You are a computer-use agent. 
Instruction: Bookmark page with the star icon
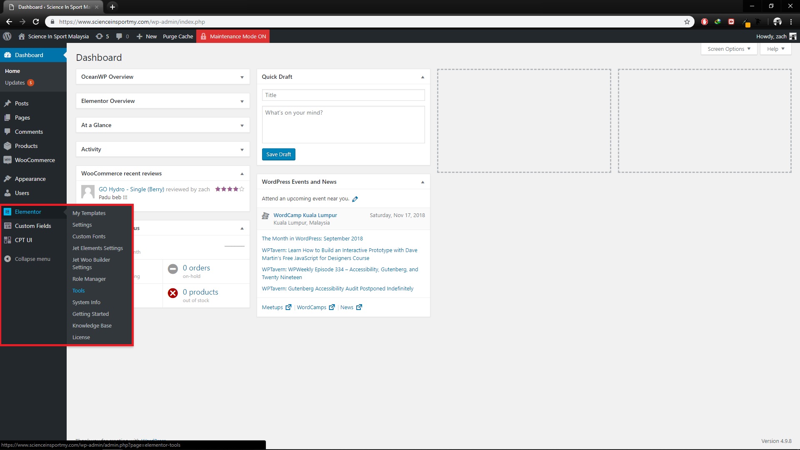click(687, 22)
